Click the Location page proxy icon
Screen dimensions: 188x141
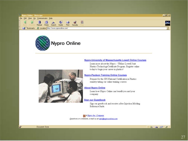coord(38,28)
